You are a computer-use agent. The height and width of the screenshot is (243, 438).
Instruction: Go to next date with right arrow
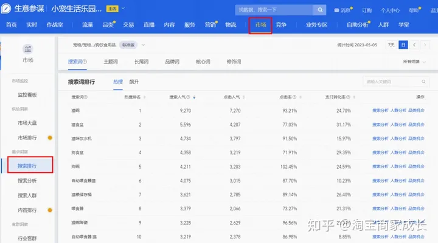pos(425,44)
